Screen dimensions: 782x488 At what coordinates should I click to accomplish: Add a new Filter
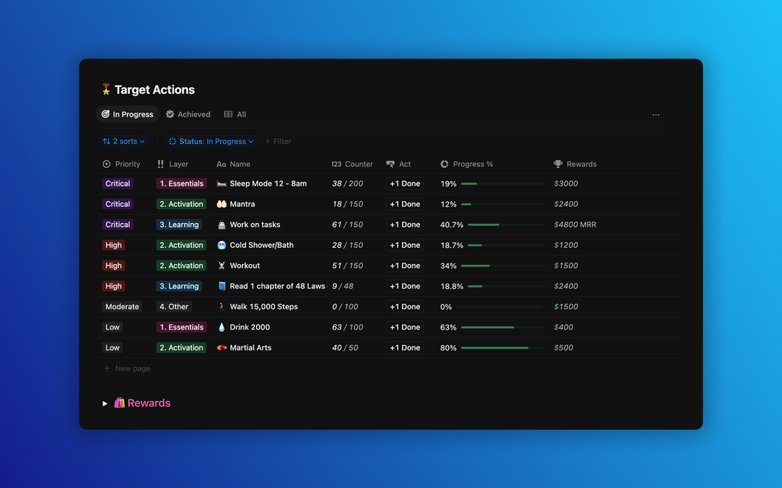[x=278, y=141]
